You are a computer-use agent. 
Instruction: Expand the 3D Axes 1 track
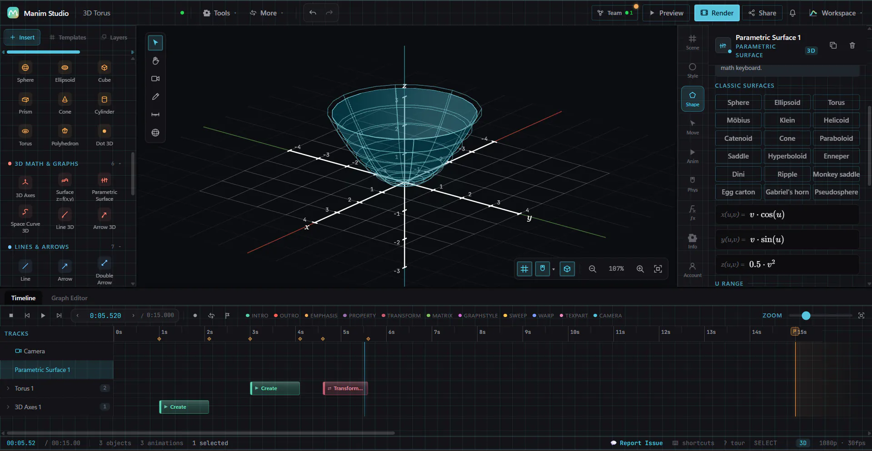point(8,407)
